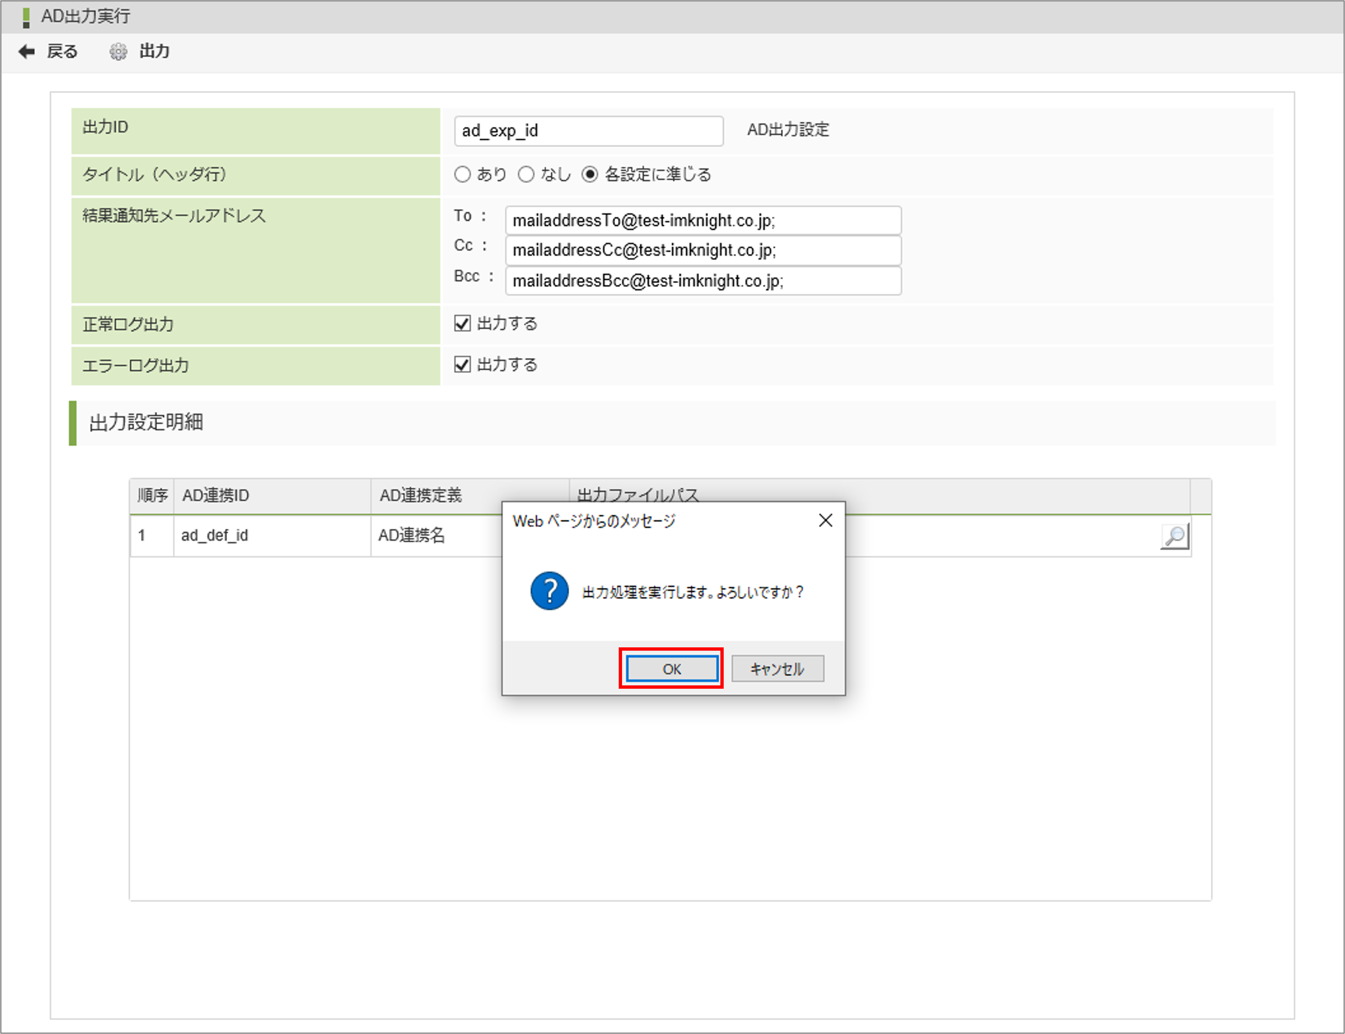Click the 出力 gear icon in toolbar
This screenshot has width=1345, height=1034.
(118, 52)
